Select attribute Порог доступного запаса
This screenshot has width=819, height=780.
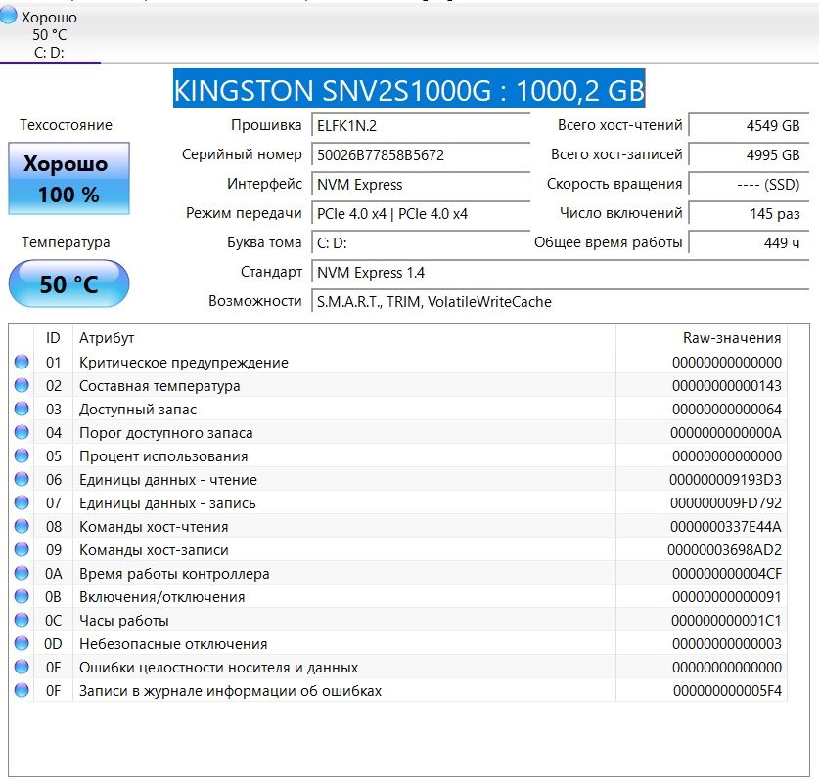[x=165, y=433]
